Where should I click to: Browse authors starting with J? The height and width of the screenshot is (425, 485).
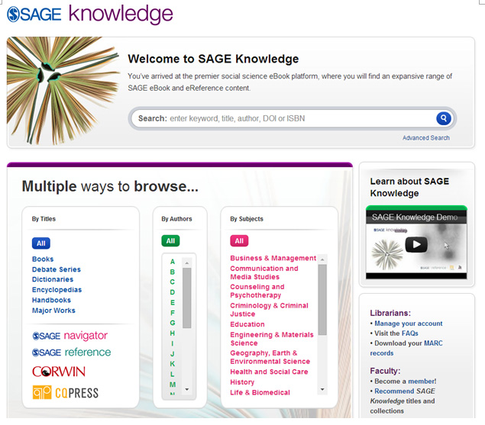tap(173, 354)
